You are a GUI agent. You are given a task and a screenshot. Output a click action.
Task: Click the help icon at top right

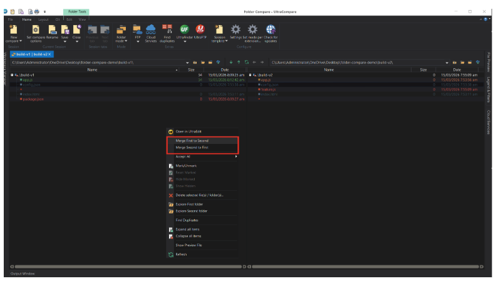tap(485, 19)
